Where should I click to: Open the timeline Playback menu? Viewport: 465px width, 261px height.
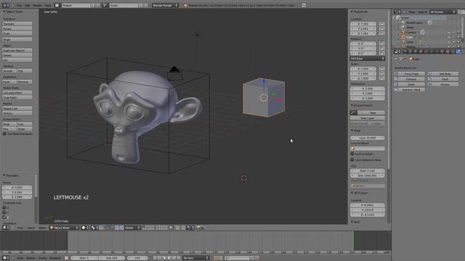tap(55, 258)
